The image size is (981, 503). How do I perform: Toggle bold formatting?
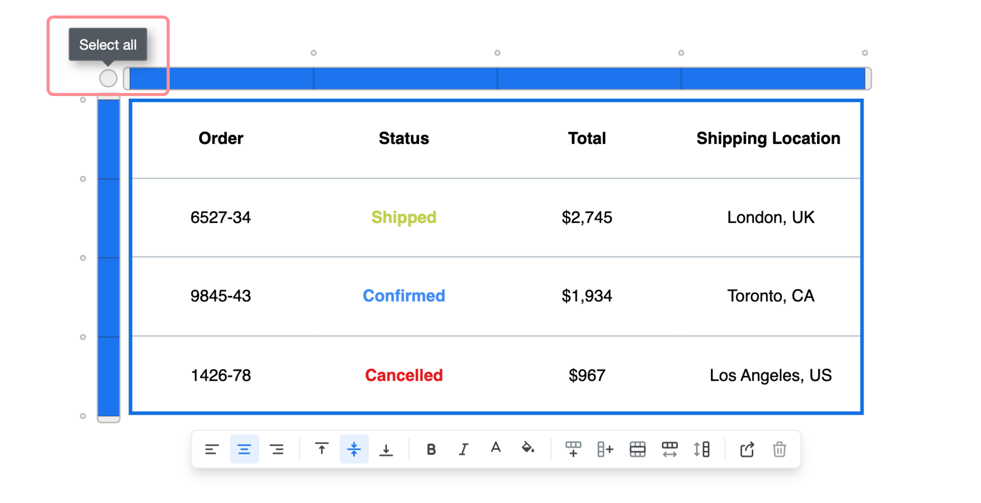[x=431, y=449]
